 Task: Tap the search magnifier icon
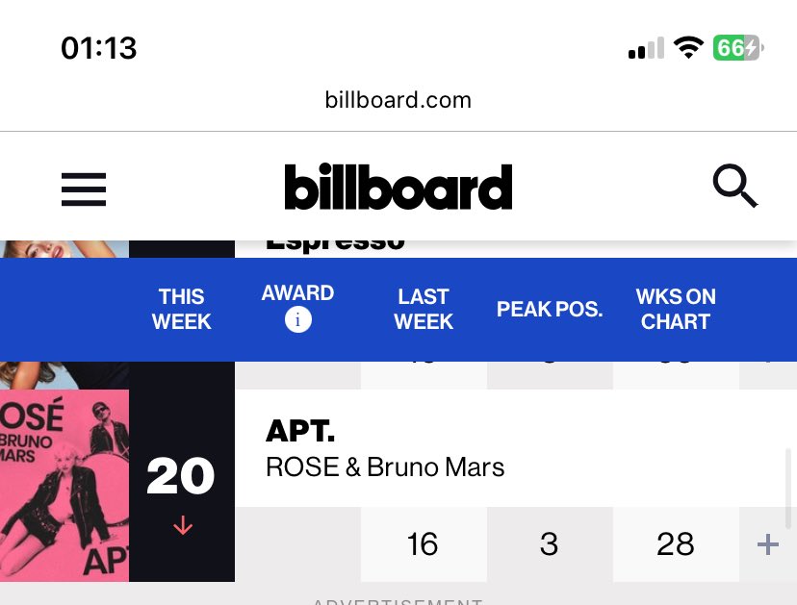[735, 186]
